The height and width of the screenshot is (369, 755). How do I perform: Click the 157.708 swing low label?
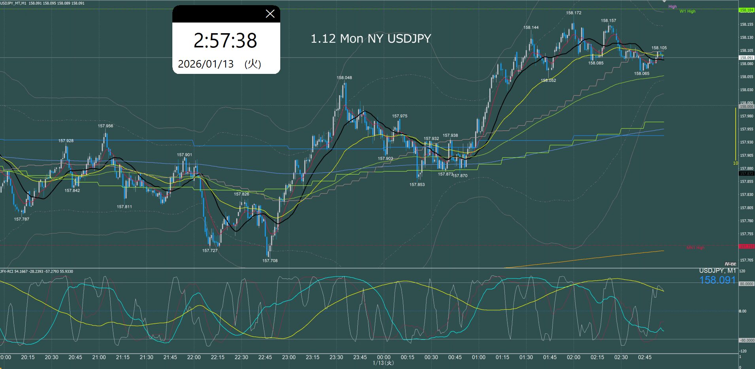pos(270,261)
